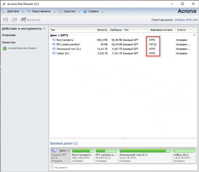Select the vellisa (D:) partition block

184,155
